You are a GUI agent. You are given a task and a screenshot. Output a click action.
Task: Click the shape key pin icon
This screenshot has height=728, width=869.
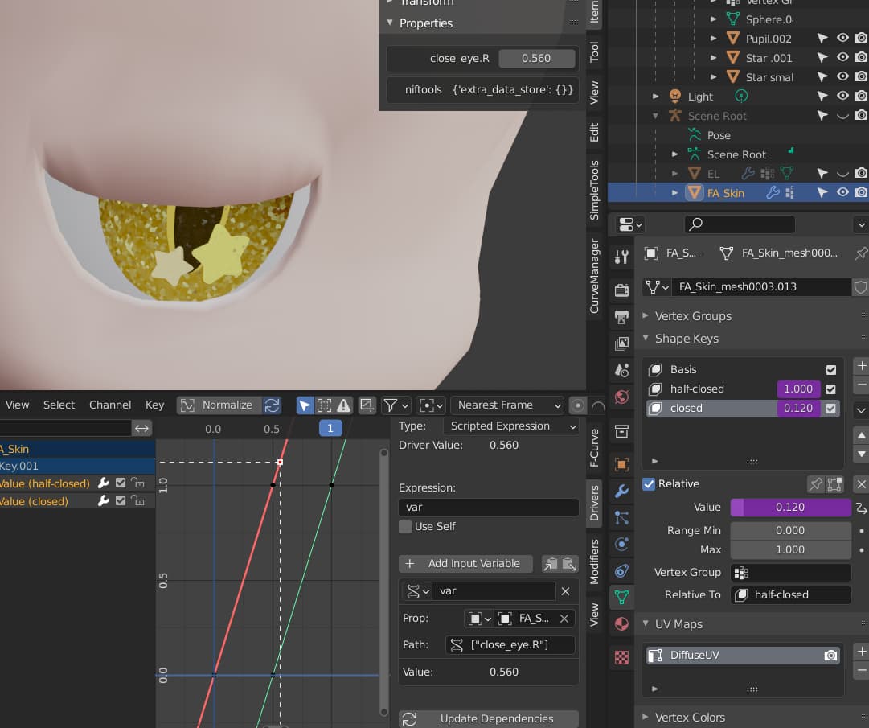tap(815, 484)
